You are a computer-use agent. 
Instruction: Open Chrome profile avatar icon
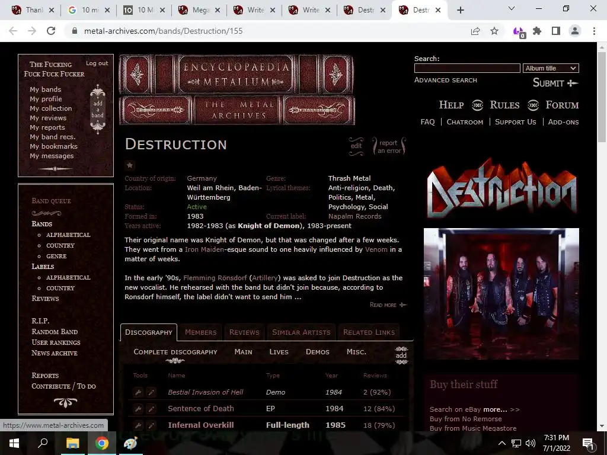coord(575,31)
